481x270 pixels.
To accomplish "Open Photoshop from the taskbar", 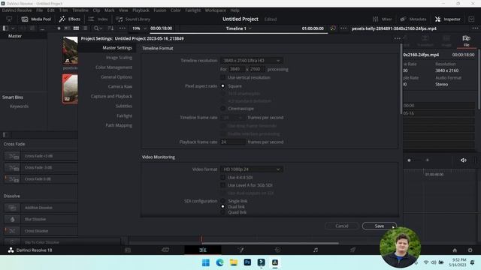I will 247,262.
